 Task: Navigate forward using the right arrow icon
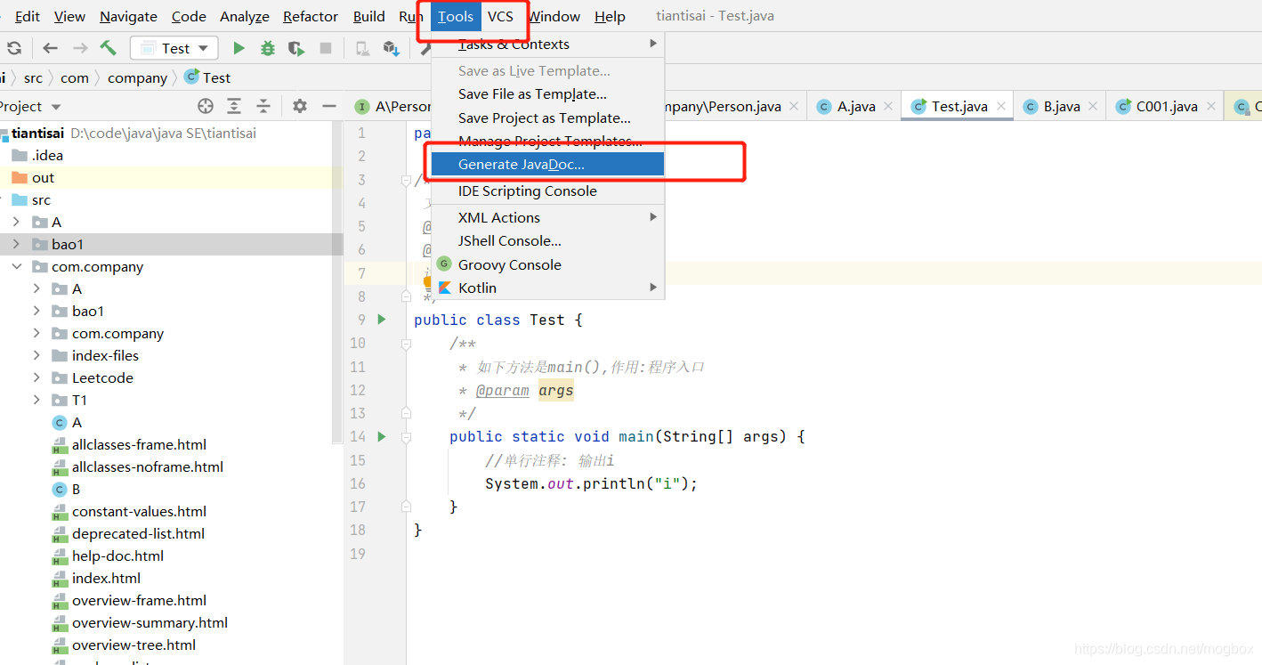click(x=80, y=48)
